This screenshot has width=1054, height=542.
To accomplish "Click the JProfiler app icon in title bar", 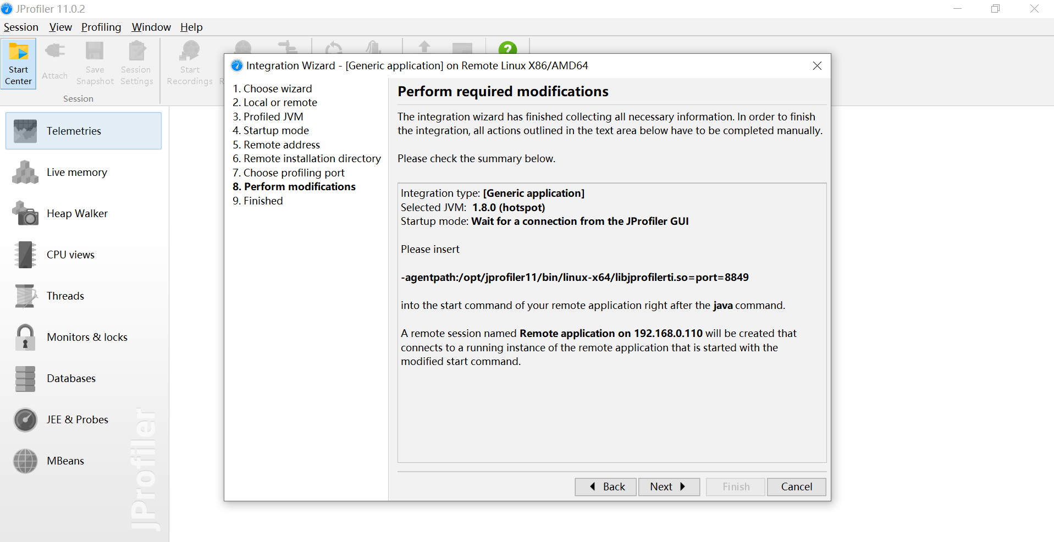I will pyautogui.click(x=7, y=9).
